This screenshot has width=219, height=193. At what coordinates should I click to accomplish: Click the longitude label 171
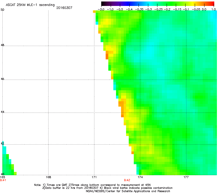tap(94, 177)
